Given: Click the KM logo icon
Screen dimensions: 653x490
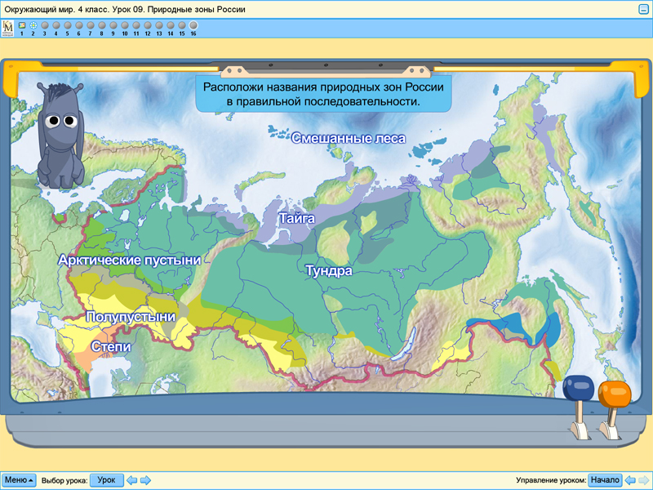Looking at the screenshot, I should coord(8,28).
